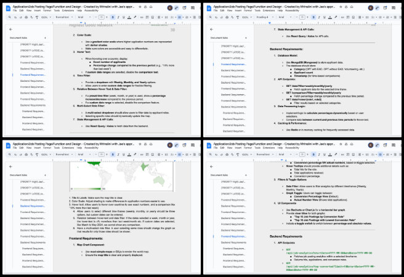Viewport: 404px width, 277px height.
Task: Click the world map image in the document
Action: point(121,176)
